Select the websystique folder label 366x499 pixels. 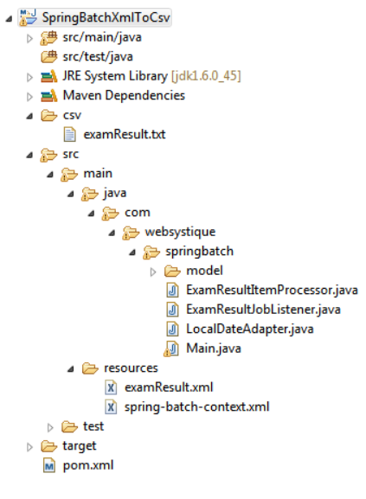[180, 233]
